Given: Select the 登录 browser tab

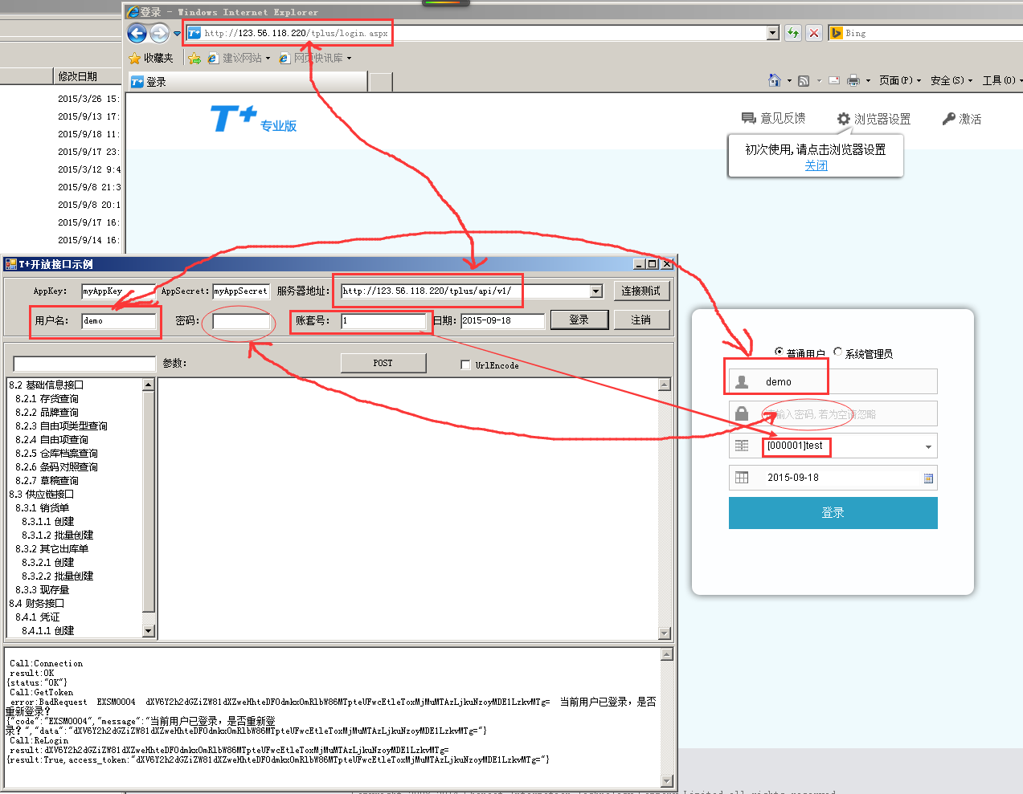Looking at the screenshot, I should 248,82.
